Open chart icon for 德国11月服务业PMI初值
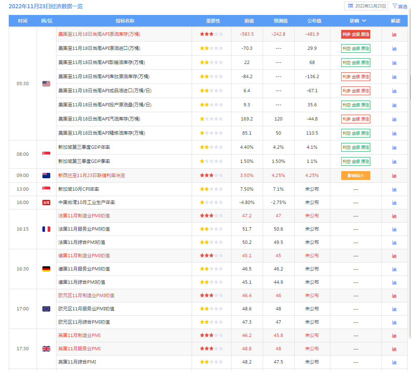The height and width of the screenshot is (371, 411). (394, 269)
